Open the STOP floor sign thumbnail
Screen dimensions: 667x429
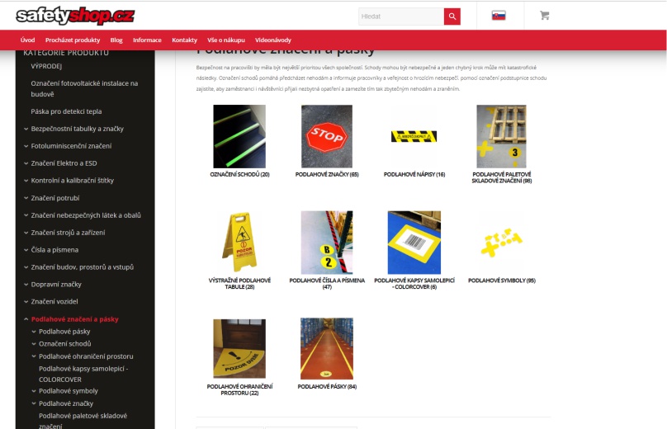pos(327,136)
